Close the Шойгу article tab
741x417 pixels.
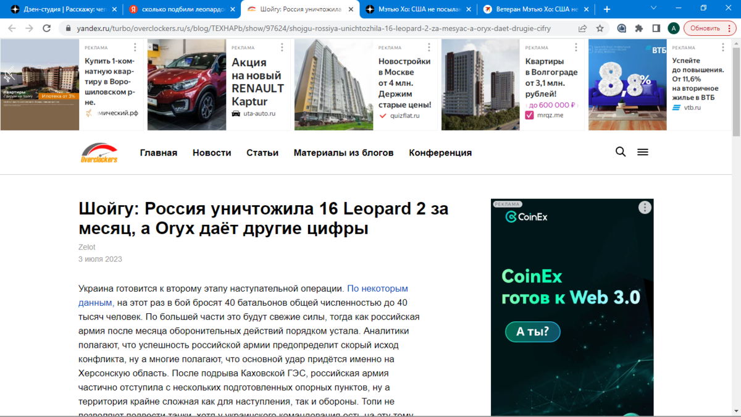351,9
